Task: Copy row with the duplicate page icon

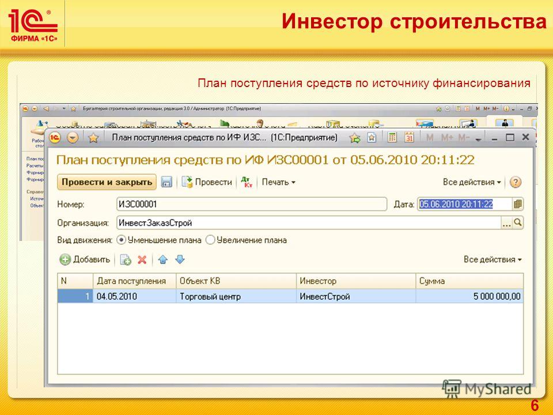Action: [x=126, y=260]
